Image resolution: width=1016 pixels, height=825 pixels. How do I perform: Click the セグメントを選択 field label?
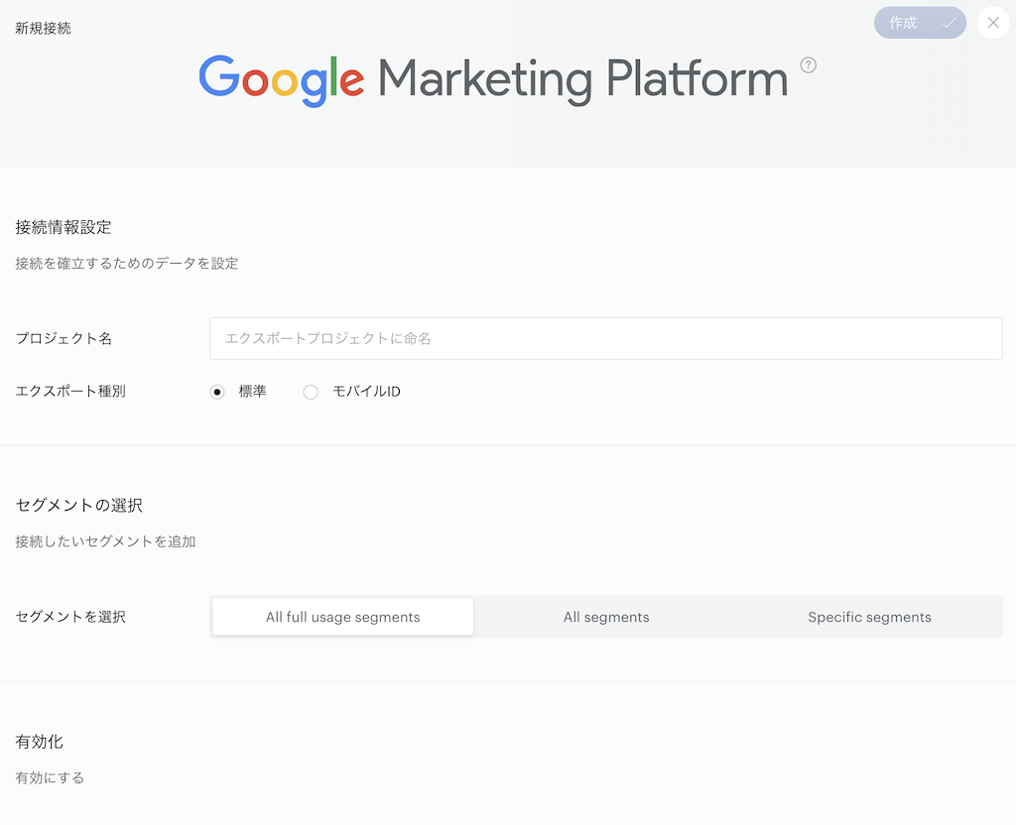[70, 617]
